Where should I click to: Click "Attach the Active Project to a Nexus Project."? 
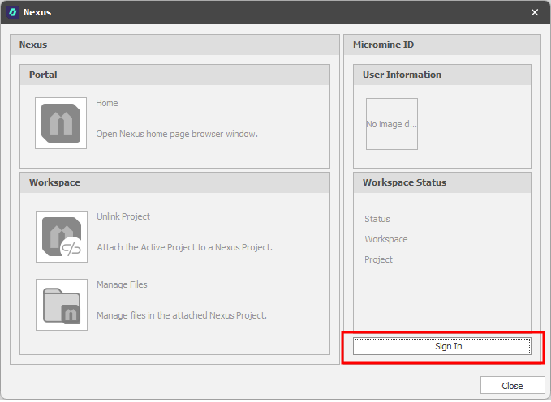[184, 247]
